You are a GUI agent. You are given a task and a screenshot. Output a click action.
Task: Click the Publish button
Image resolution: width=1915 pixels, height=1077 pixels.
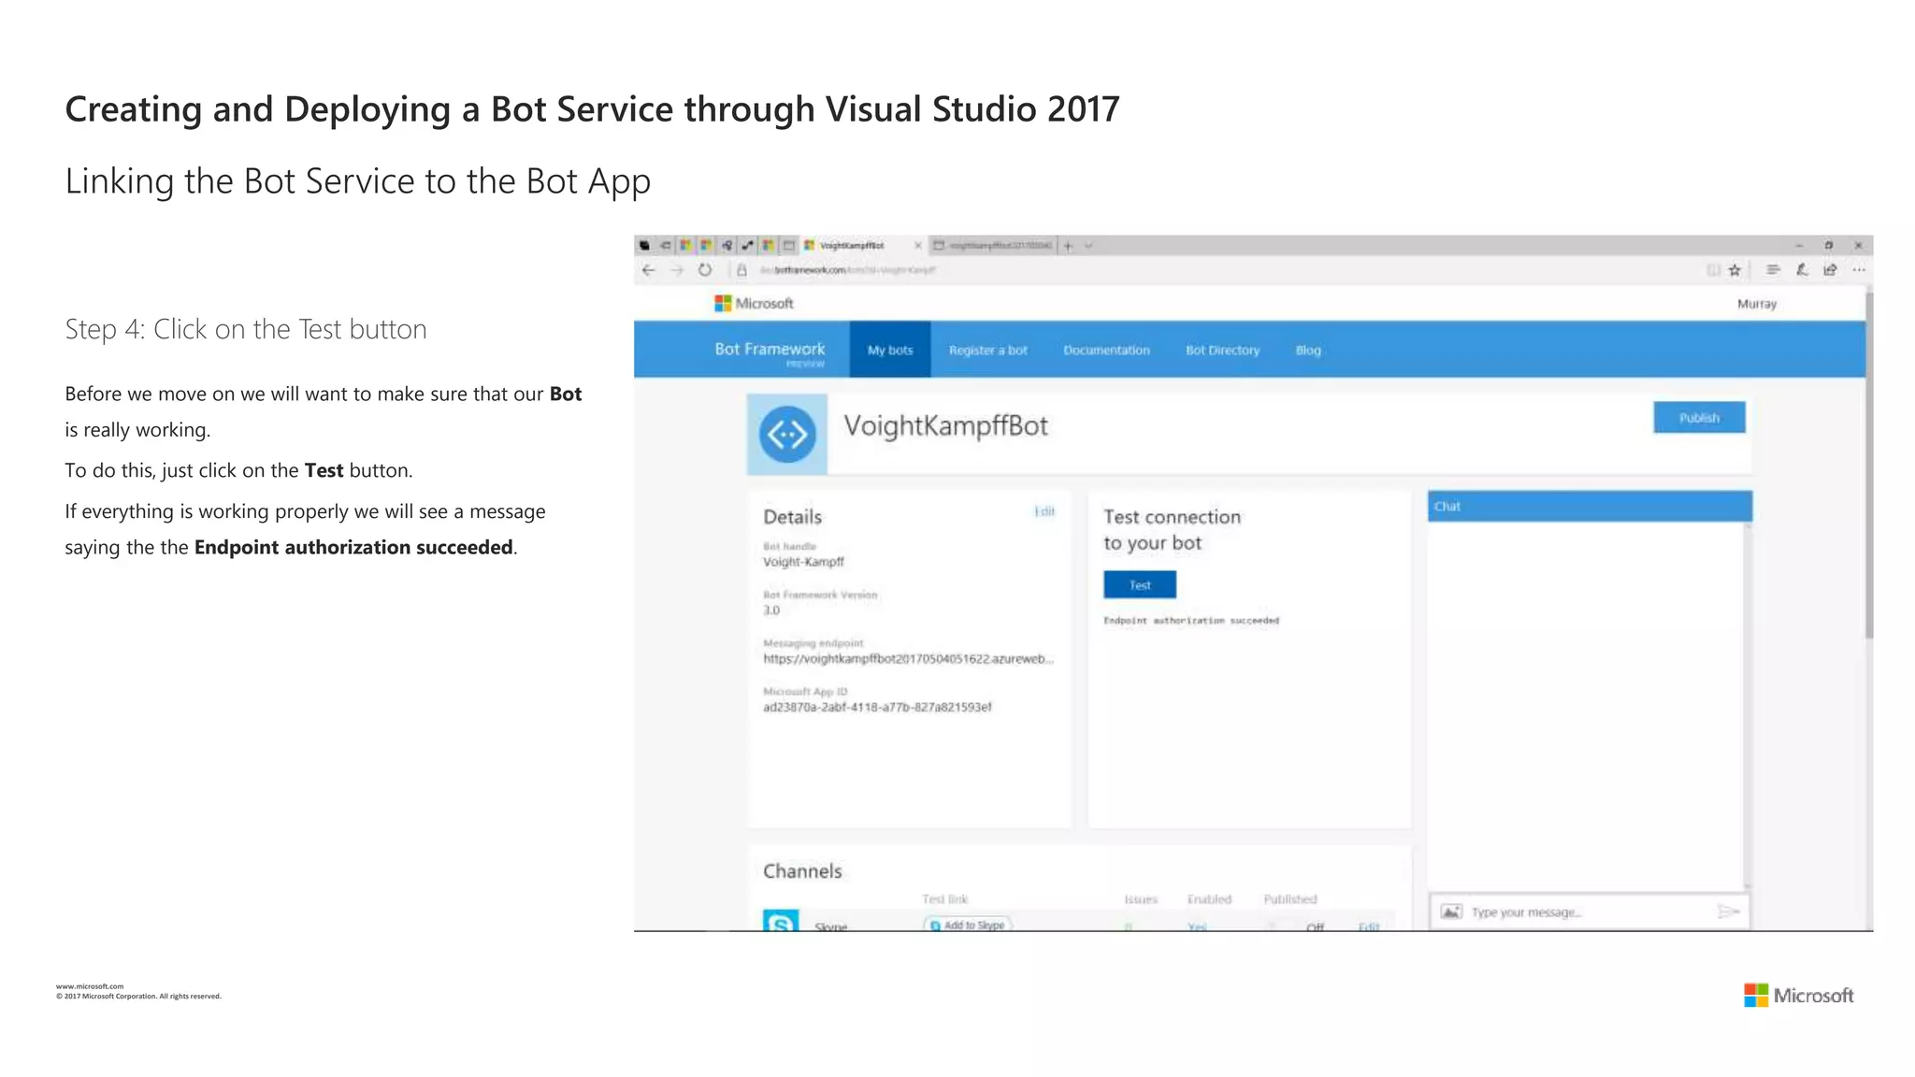point(1698,418)
